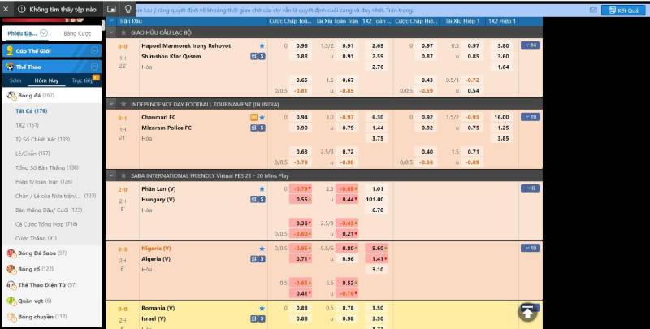Screen dimensions: 650x329
Task: Collapse the Thể Thao sidebar section
Action: click(x=95, y=67)
